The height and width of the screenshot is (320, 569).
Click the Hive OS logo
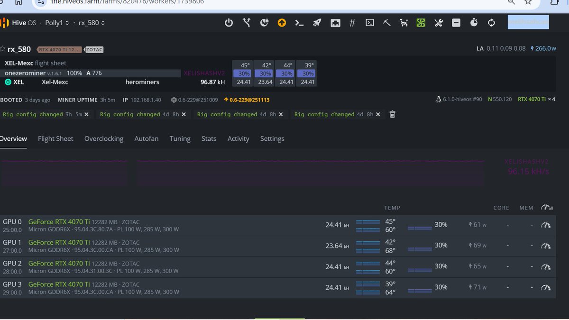pos(18,23)
